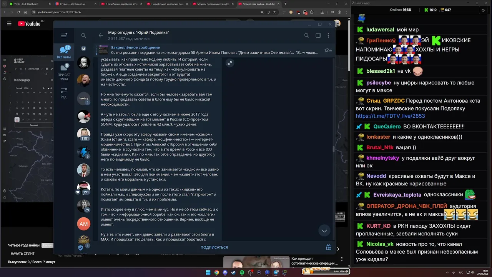Open the bearded shouting man chat

click(84, 80)
